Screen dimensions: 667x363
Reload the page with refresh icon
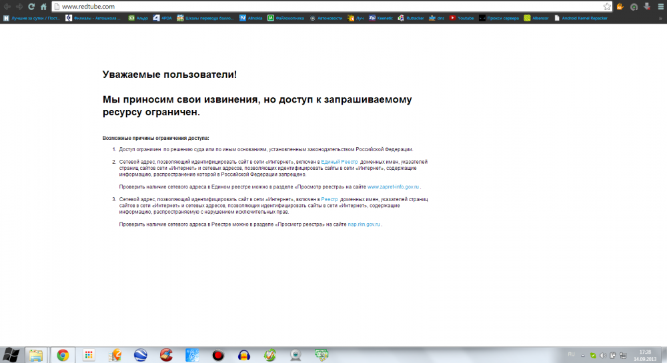pyautogui.click(x=31, y=6)
